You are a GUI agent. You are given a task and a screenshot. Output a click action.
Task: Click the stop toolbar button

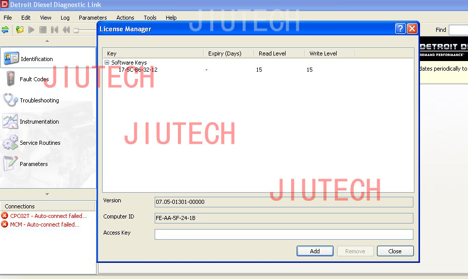click(43, 30)
